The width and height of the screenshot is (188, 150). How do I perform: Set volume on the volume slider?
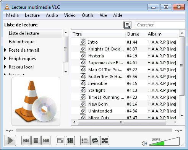(164, 142)
